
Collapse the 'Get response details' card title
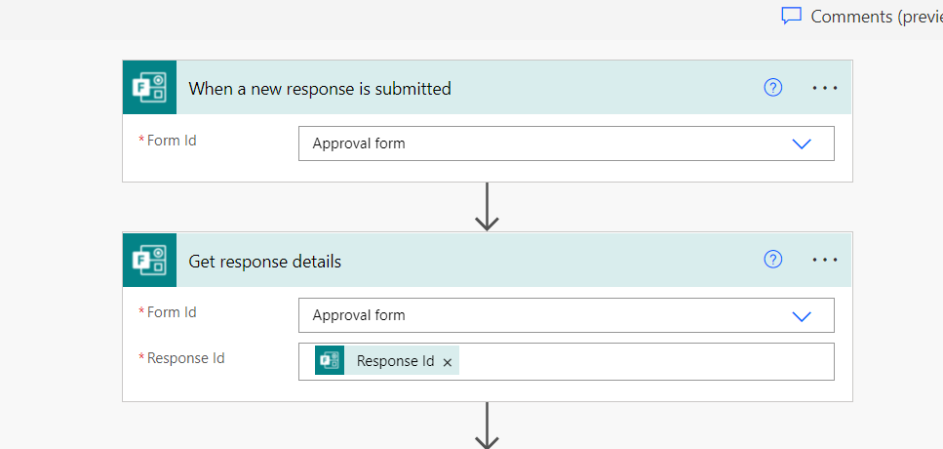pos(264,262)
